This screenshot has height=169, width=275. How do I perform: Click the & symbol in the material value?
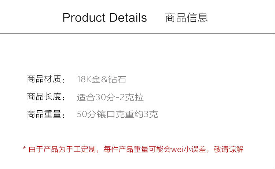pyautogui.click(x=104, y=79)
